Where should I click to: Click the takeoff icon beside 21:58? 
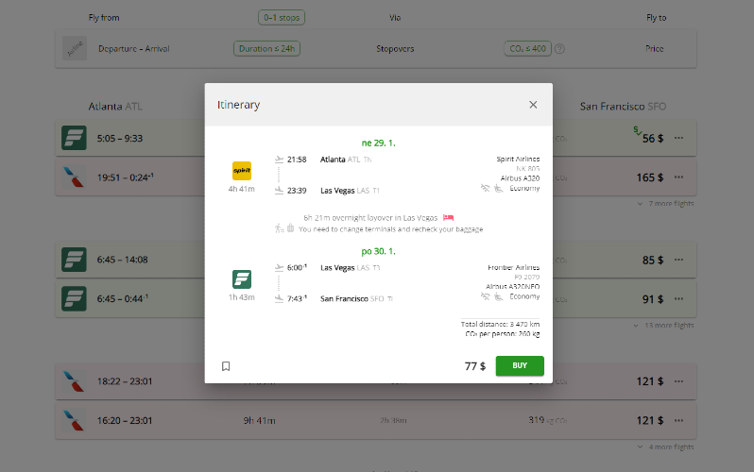coord(279,160)
